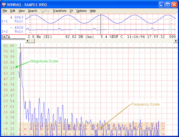Click the right scroll arrow of the waveform scrollbar

click(176, 41)
